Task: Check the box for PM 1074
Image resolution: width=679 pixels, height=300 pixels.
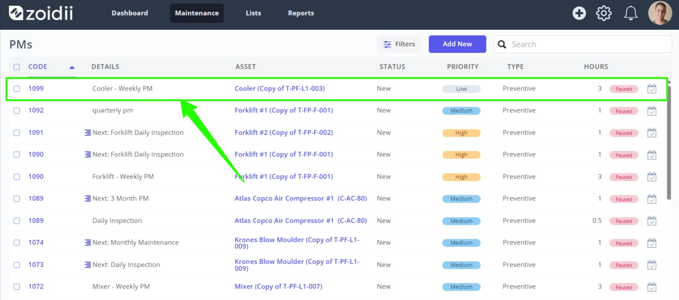Action: click(x=17, y=242)
